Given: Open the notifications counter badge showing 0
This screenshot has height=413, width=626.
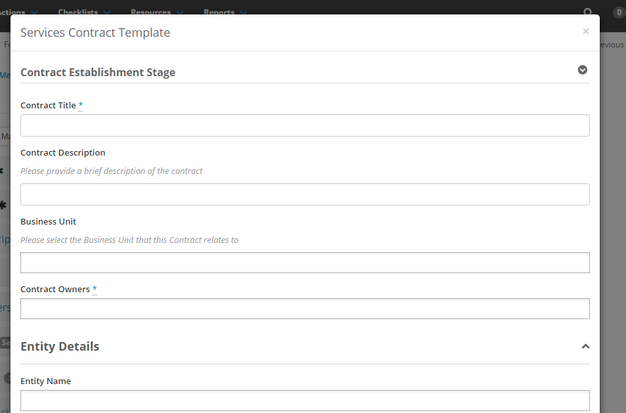Looking at the screenshot, I should click(x=619, y=12).
